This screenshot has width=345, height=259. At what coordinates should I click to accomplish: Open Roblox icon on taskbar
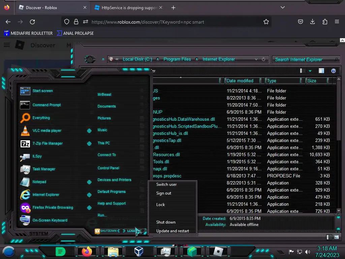[218, 251]
